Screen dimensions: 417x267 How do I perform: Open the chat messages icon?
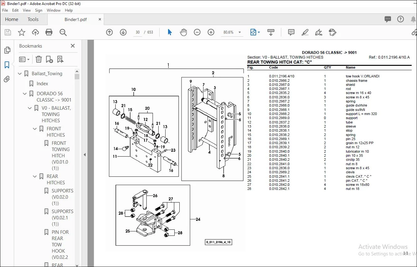click(x=388, y=19)
